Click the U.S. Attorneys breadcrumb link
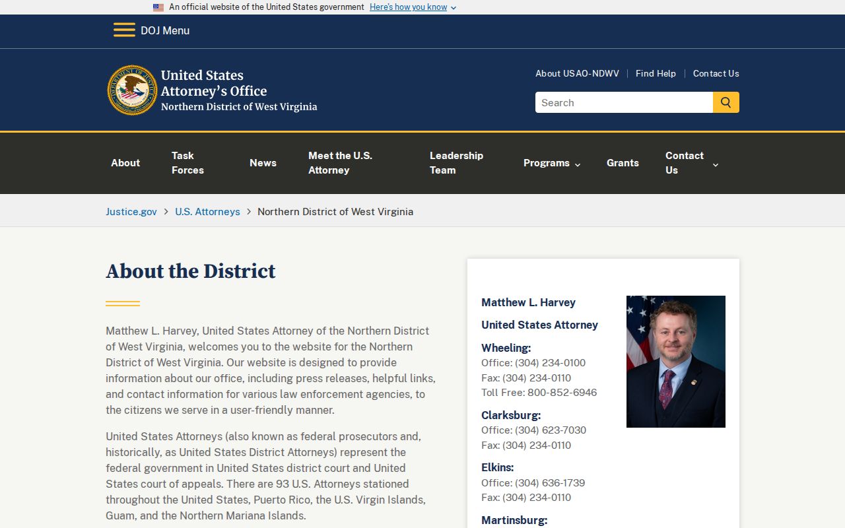Viewport: 845px width, 528px height. pyautogui.click(x=207, y=212)
